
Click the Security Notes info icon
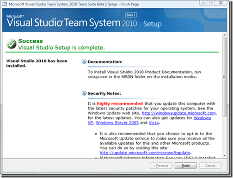click(x=84, y=93)
